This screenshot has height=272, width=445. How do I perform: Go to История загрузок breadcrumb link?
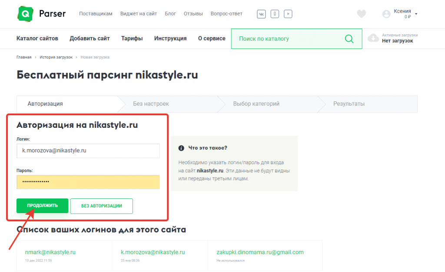tap(56, 57)
